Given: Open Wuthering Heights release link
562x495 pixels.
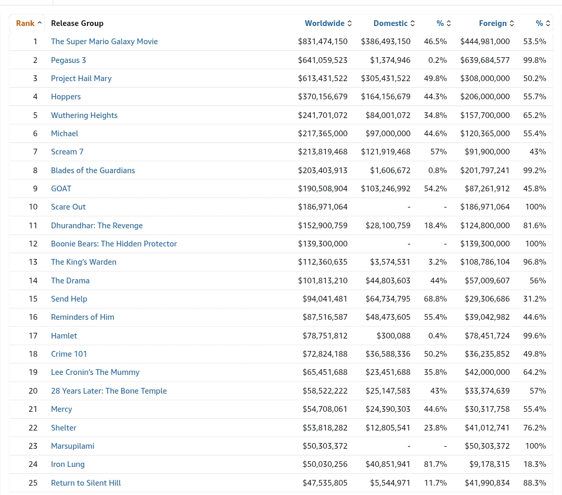Looking at the screenshot, I should (84, 115).
